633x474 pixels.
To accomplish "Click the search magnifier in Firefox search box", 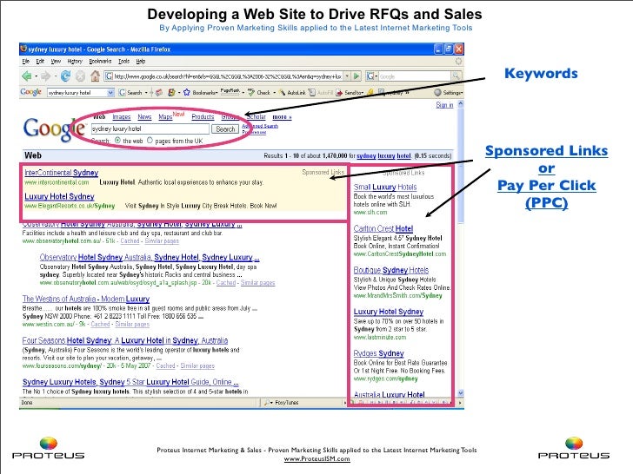I will [x=456, y=76].
